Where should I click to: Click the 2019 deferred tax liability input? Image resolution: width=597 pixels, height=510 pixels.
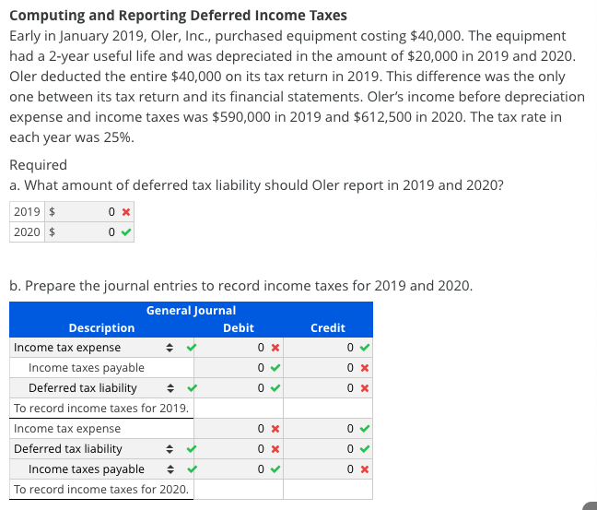[x=89, y=211]
